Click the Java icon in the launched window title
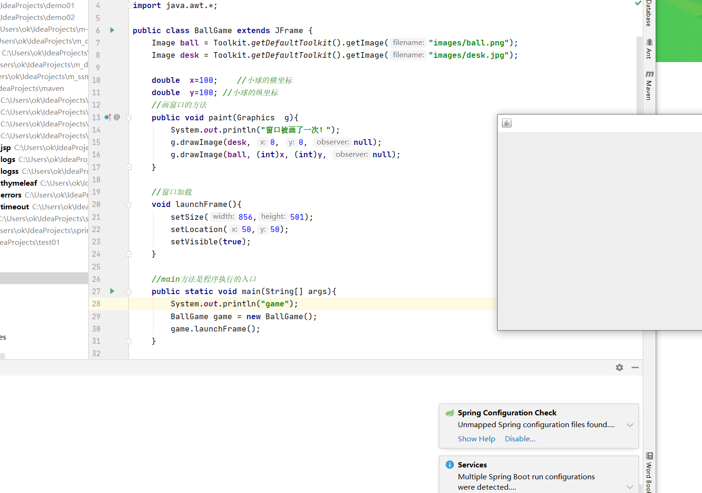 pos(507,123)
